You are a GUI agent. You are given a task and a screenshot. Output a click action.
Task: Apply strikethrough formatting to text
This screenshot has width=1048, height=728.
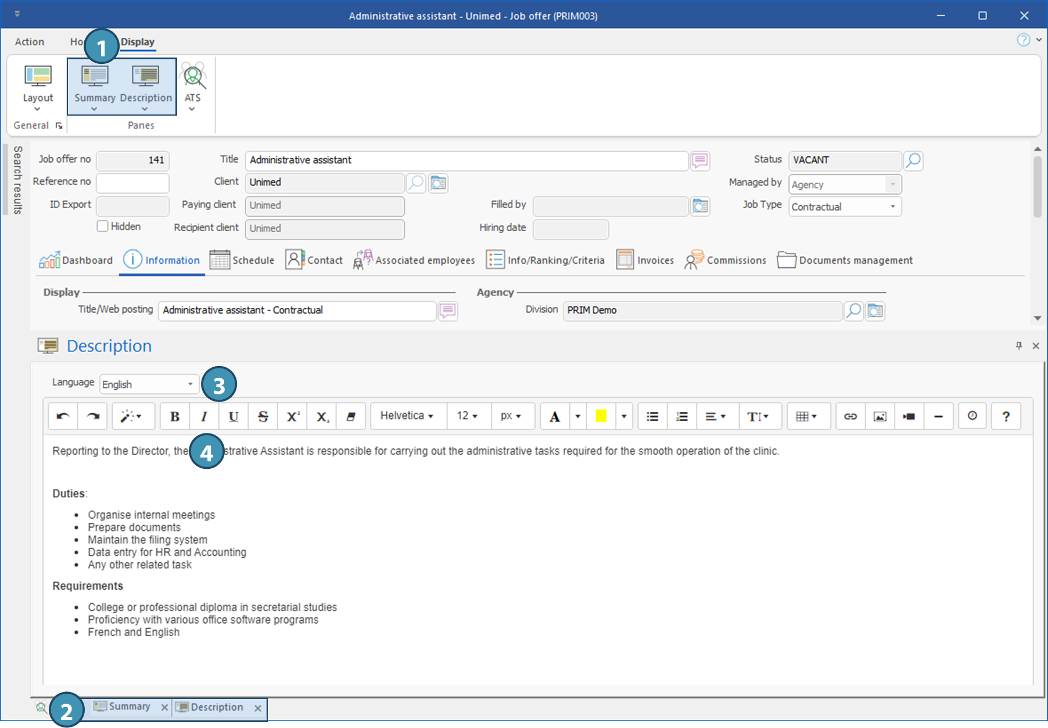[263, 417]
